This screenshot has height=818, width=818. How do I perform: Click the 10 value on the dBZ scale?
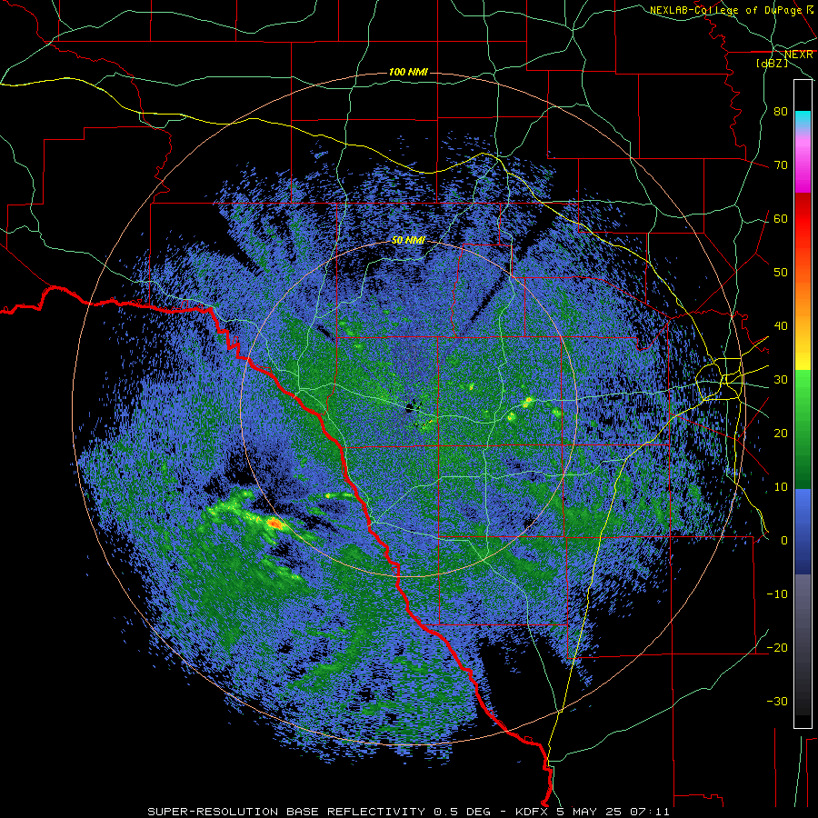pos(781,487)
